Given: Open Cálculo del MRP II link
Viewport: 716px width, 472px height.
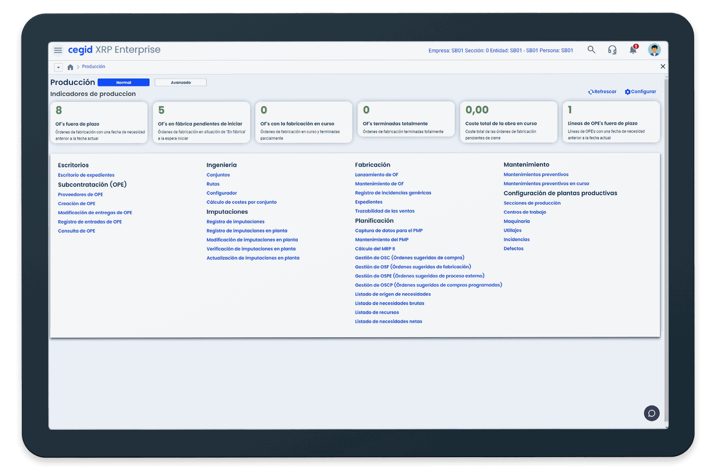Looking at the screenshot, I should (374, 249).
